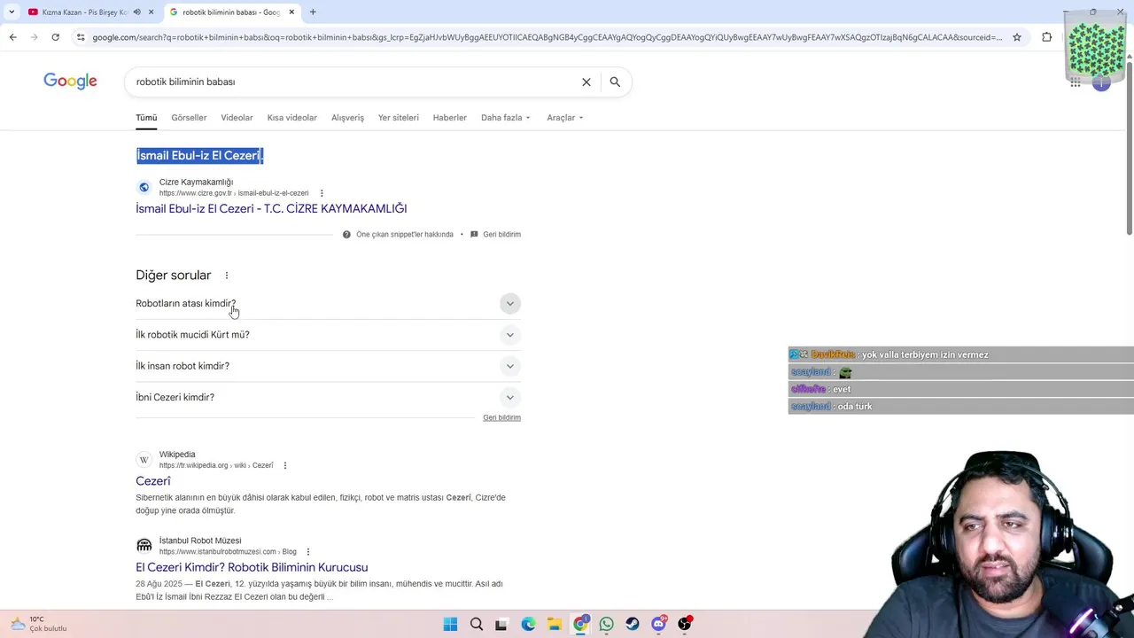Select the Tümü results tab
Viewport: 1134px width, 638px height.
pos(146,118)
